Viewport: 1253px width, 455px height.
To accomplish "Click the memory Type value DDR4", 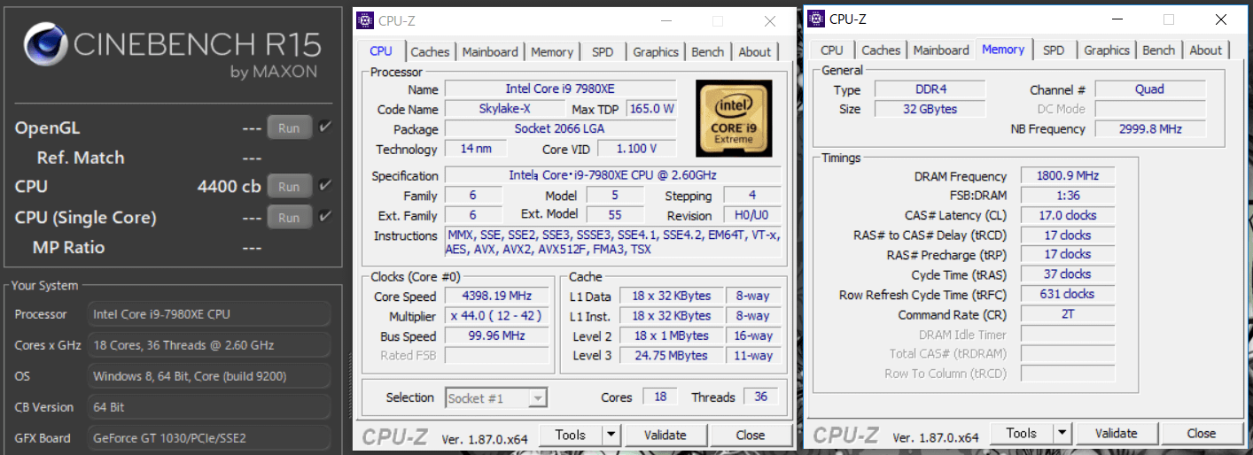I will tap(930, 89).
